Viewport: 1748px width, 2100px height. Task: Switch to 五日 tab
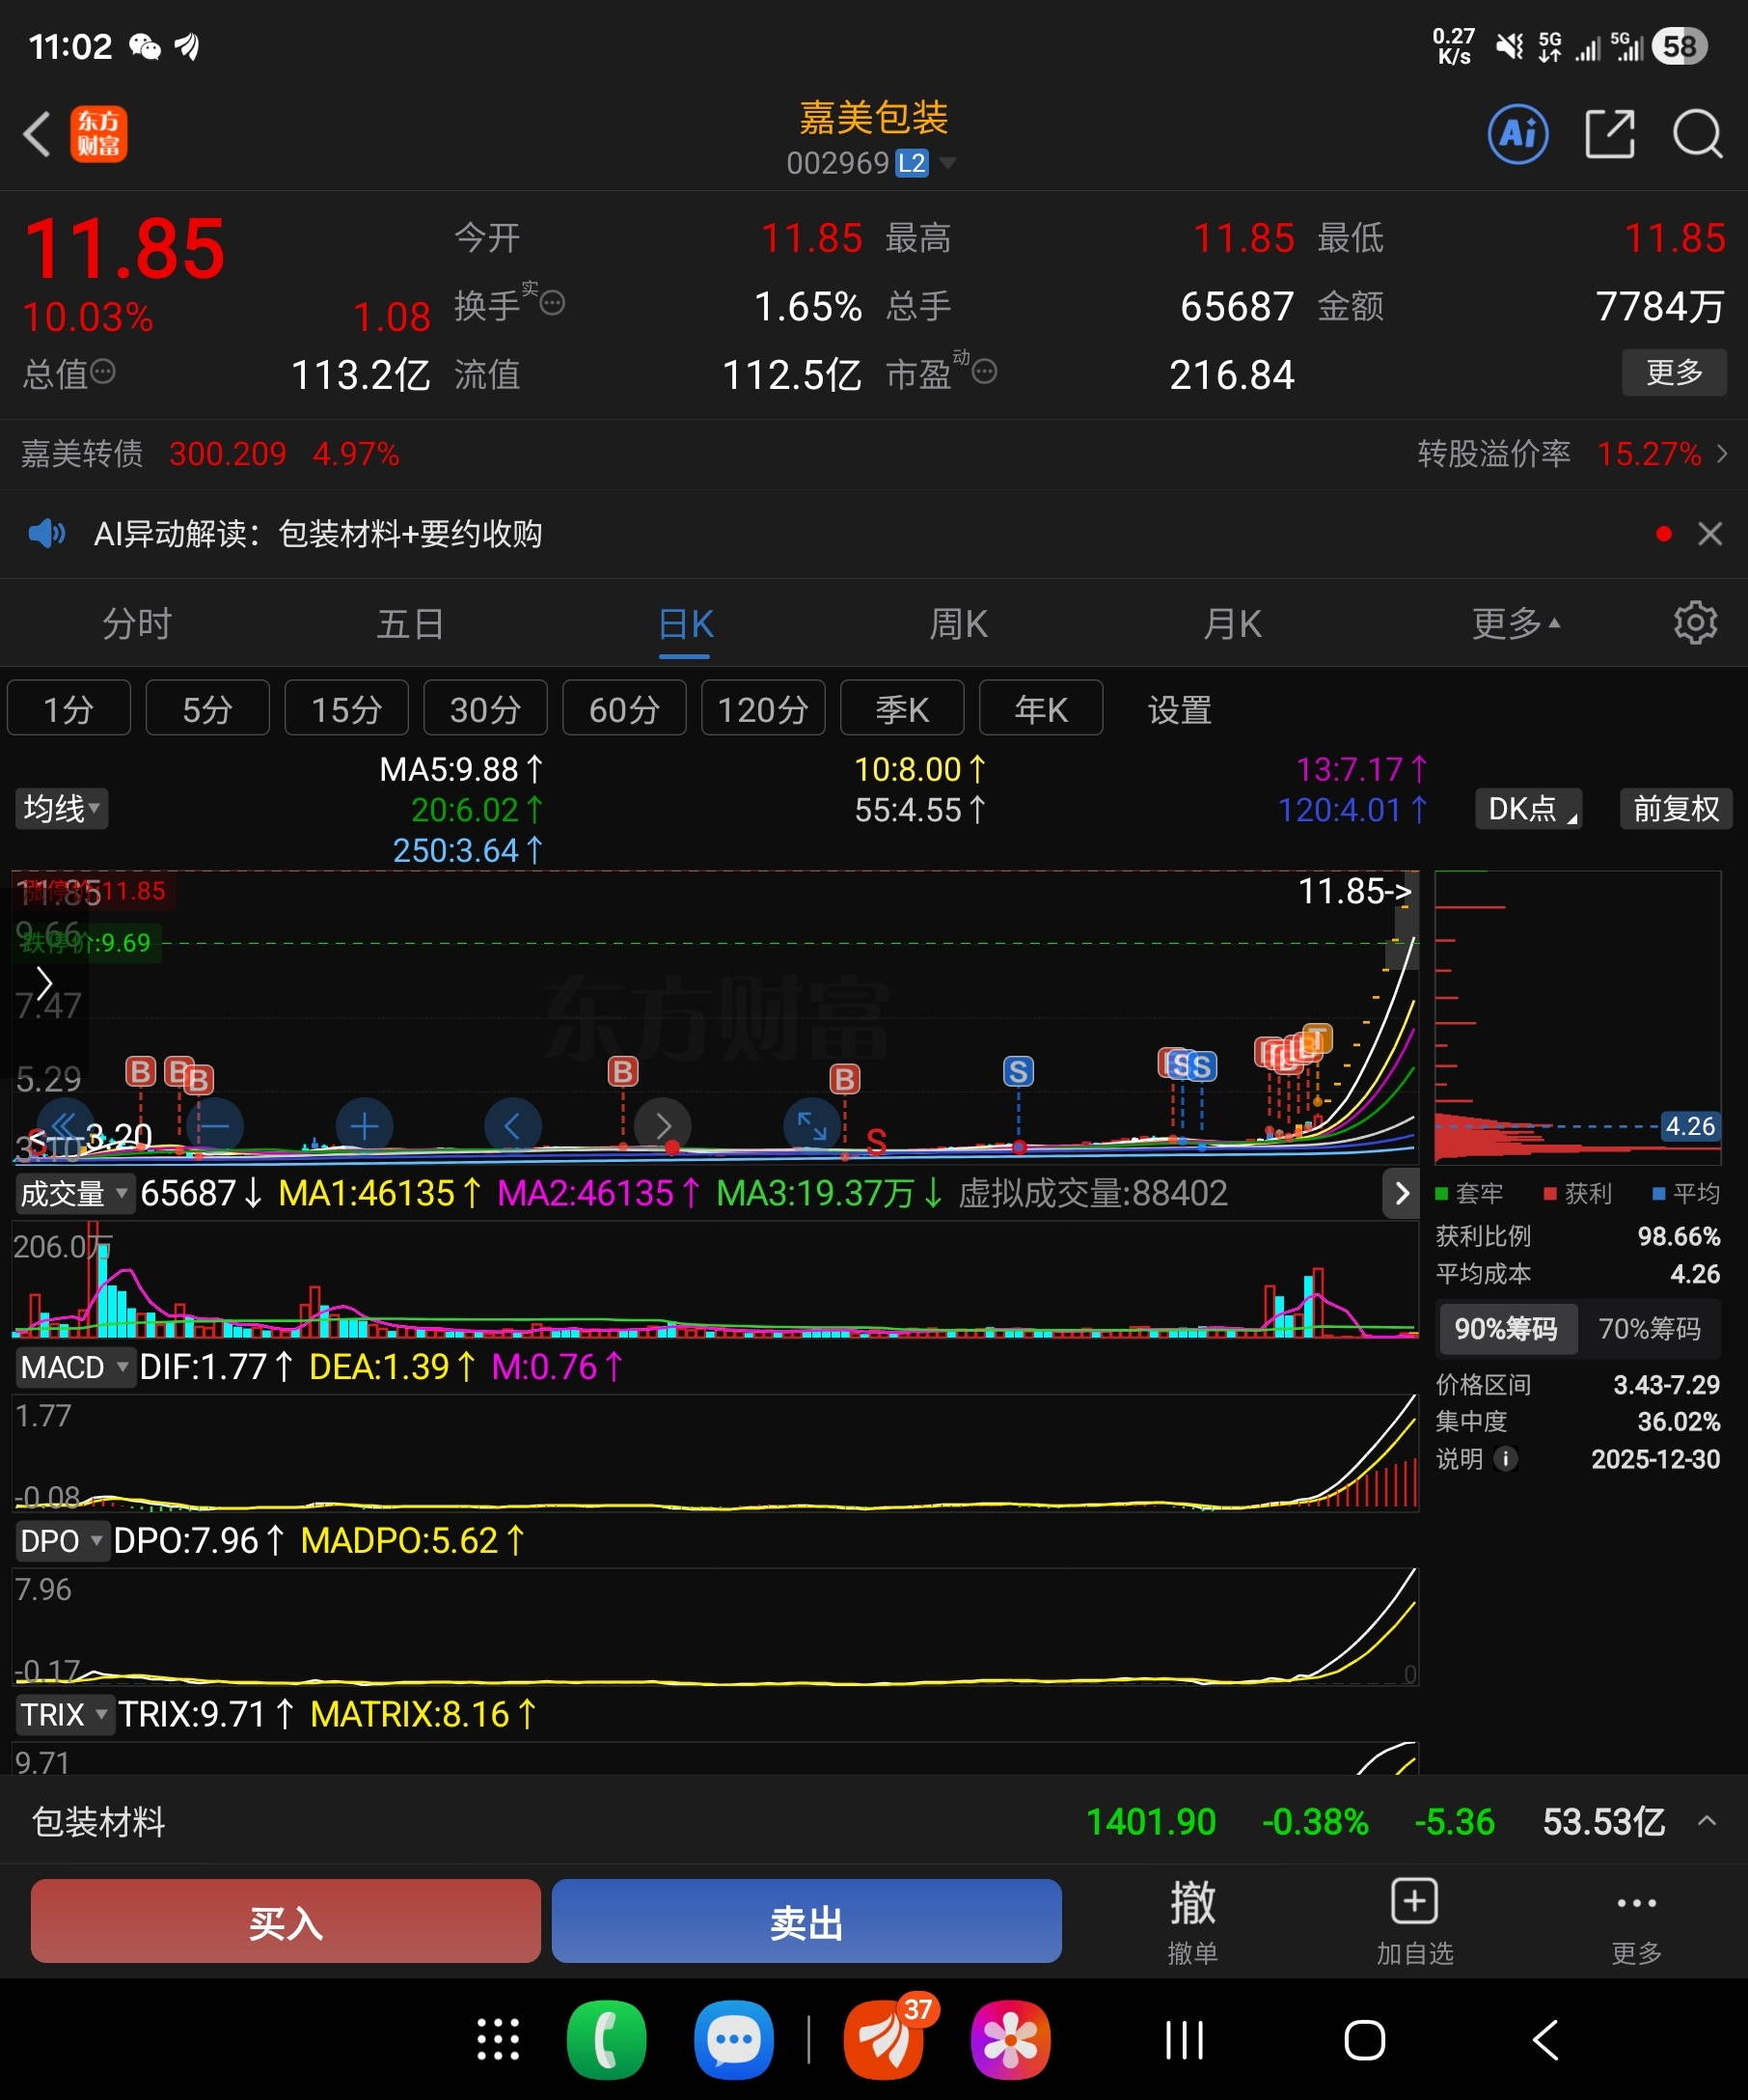(410, 623)
